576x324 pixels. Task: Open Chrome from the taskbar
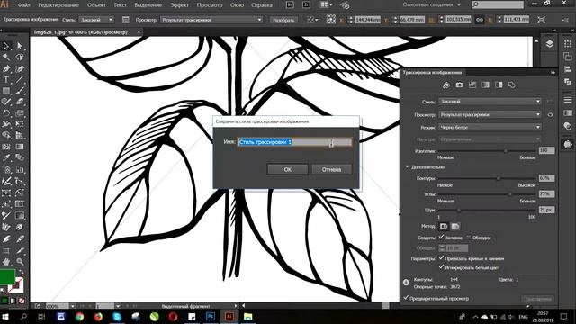(x=80, y=316)
